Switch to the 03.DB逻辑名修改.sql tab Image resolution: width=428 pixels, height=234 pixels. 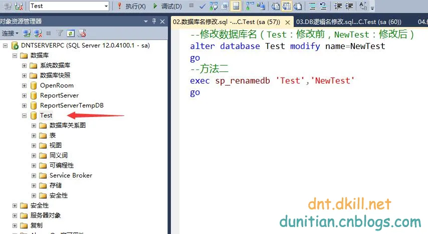pyautogui.click(x=348, y=21)
